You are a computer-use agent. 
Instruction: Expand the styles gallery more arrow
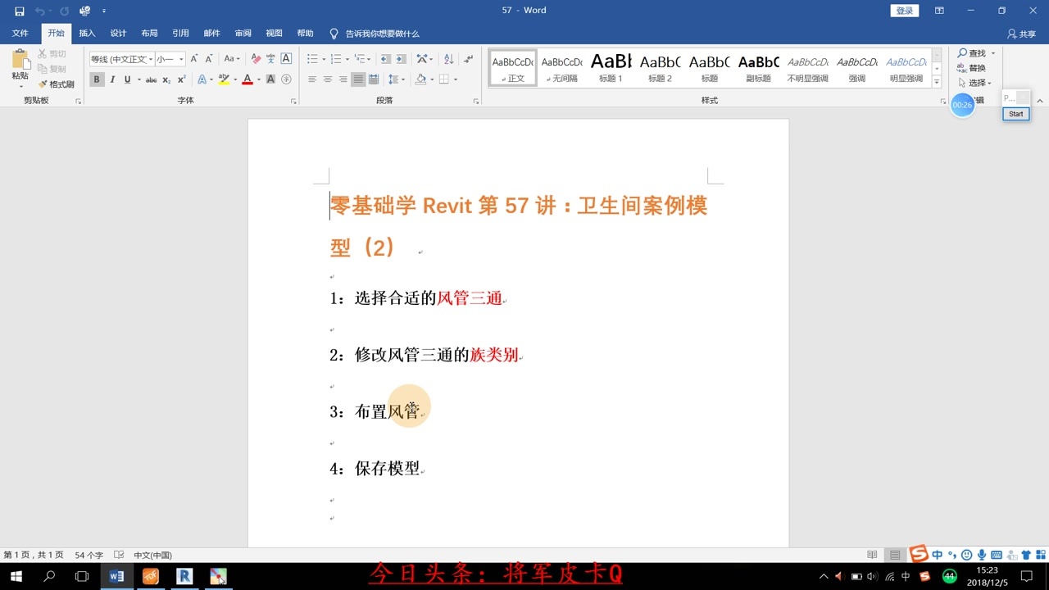937,82
